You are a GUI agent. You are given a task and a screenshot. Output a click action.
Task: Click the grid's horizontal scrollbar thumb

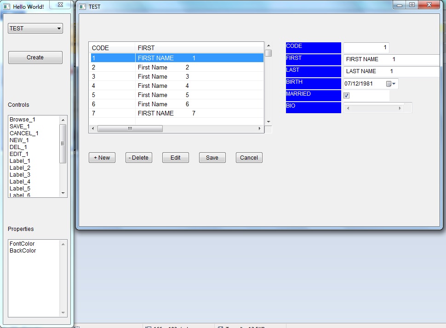[x=130, y=129]
